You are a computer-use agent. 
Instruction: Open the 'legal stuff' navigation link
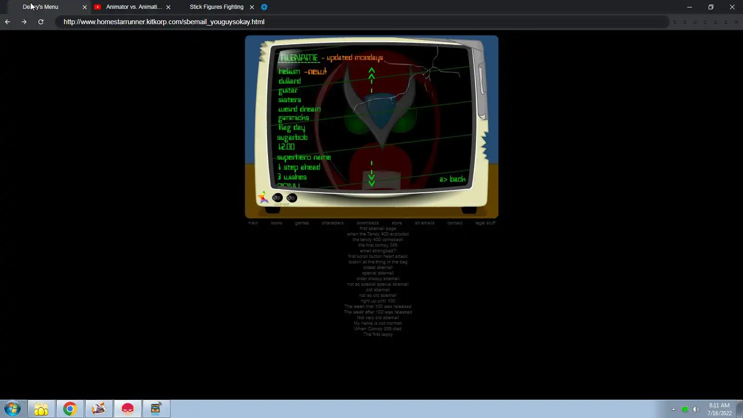pos(485,223)
